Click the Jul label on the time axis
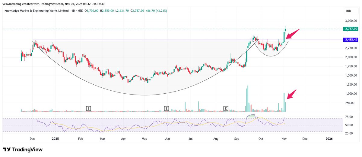 [191, 139]
